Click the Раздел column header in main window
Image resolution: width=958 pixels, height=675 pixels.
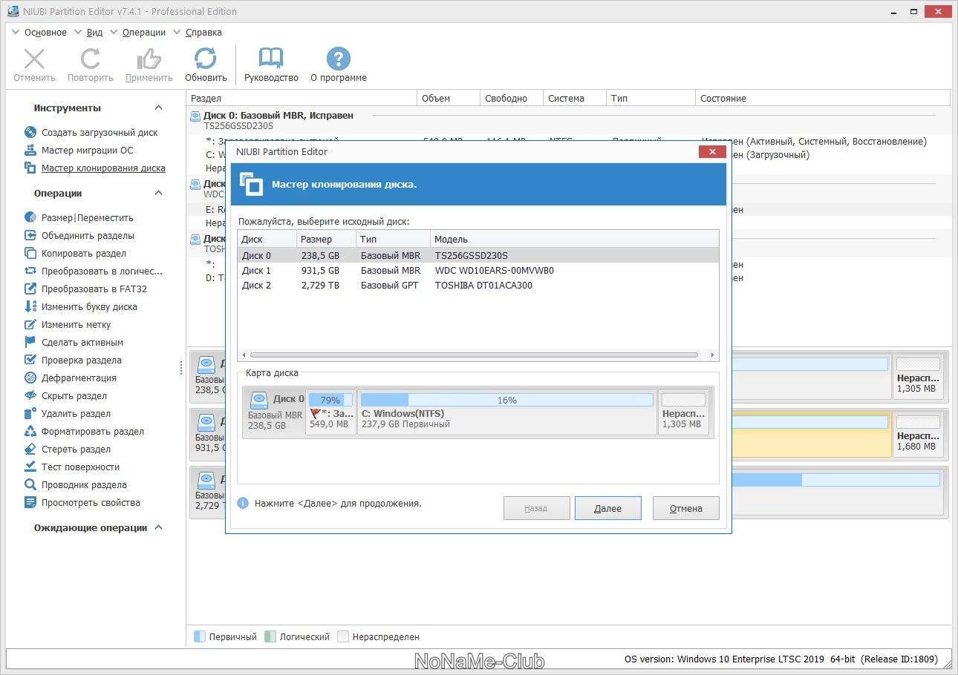(x=302, y=98)
